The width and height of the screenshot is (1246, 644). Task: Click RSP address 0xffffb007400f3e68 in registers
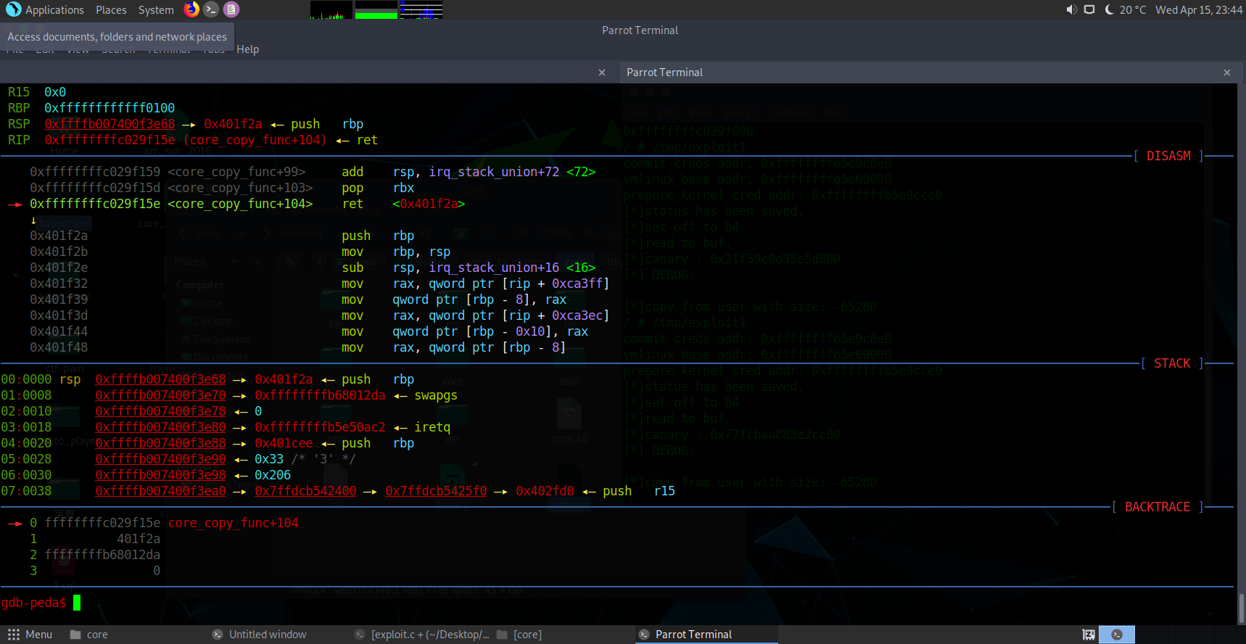(110, 124)
